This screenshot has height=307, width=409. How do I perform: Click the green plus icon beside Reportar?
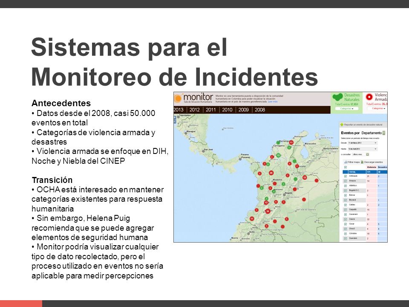pyautogui.click(x=342, y=125)
